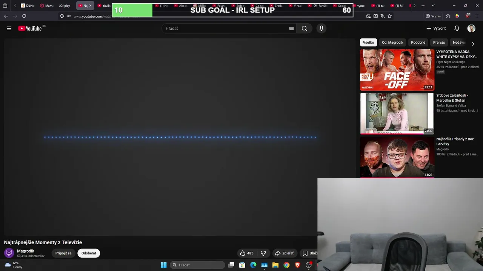Translate the page using the translate icon
Screen dimensions: 483x271
point(383,16)
